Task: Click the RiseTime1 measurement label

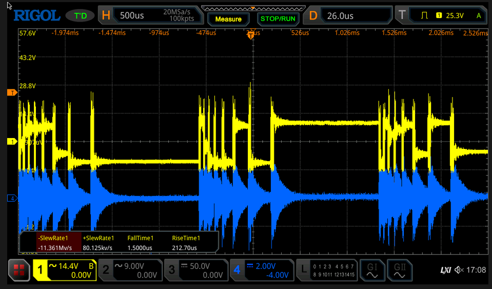Action: pos(186,238)
